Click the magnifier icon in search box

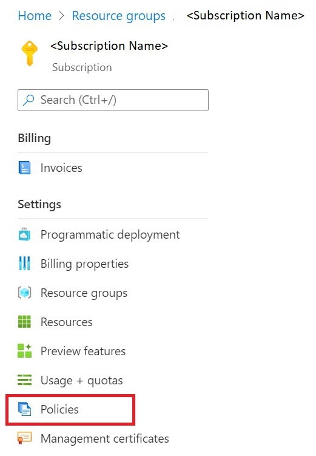[29, 100]
